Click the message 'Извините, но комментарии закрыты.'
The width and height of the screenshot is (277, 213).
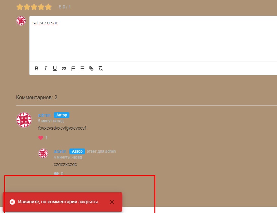58,202
